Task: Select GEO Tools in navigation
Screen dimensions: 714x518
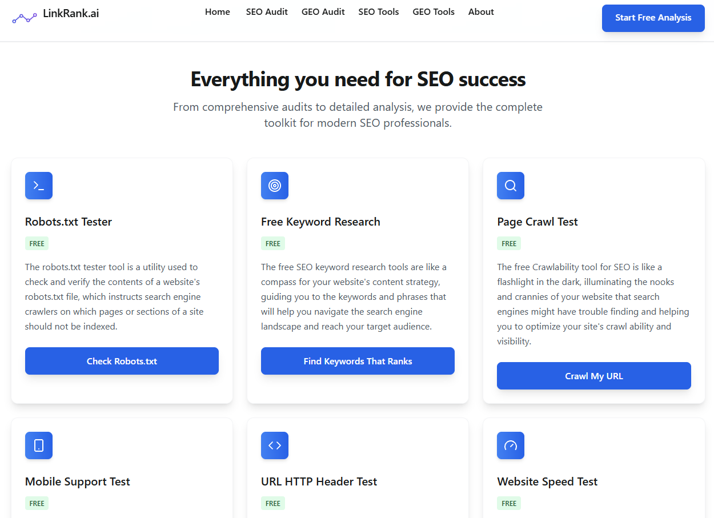Action: (434, 12)
